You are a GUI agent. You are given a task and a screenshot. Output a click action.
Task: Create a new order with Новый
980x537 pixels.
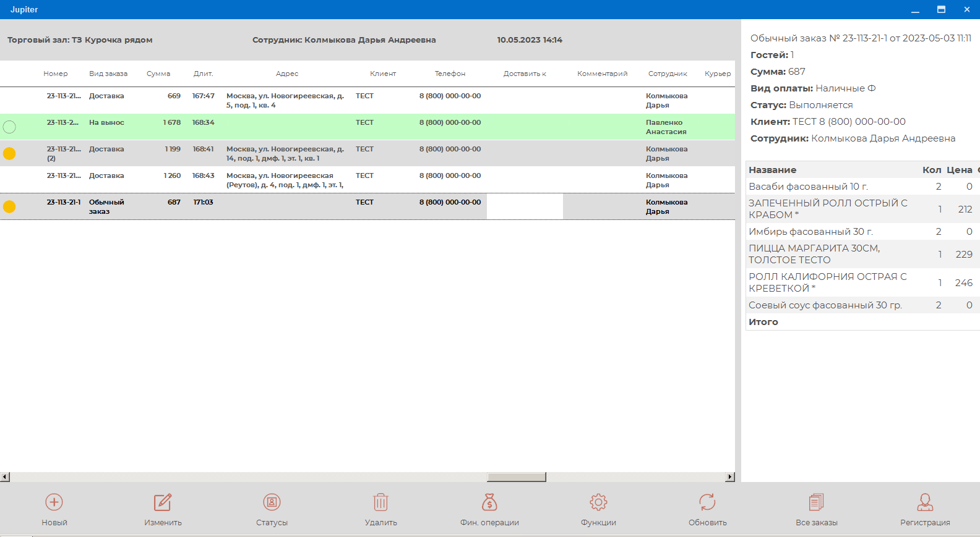coord(54,510)
